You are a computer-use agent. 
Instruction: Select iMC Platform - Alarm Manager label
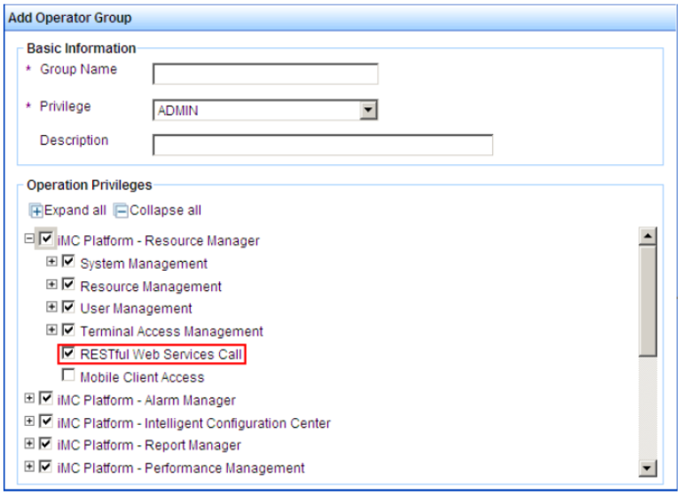(146, 400)
